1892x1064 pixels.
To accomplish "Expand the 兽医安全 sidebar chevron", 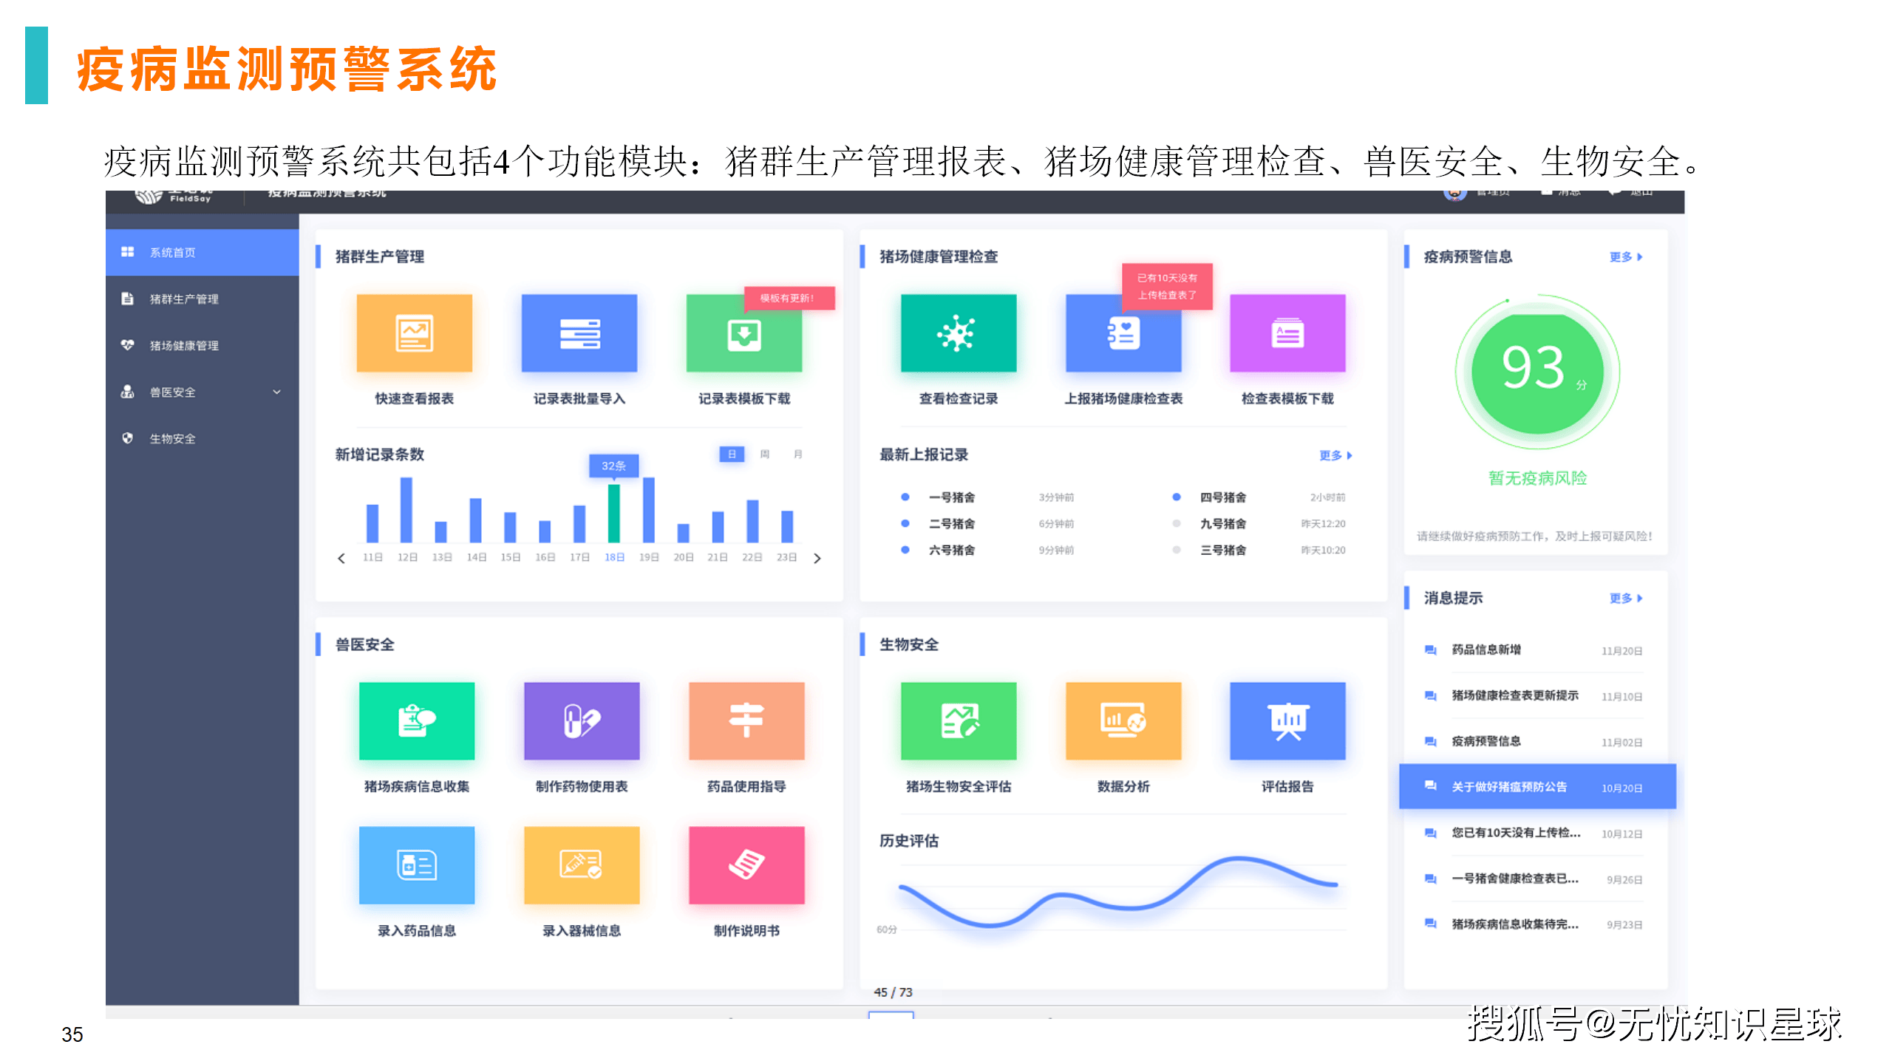I will (277, 392).
